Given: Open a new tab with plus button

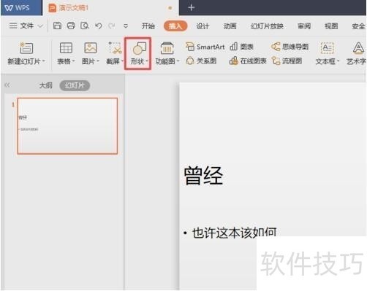Looking at the screenshot, I should [192, 7].
